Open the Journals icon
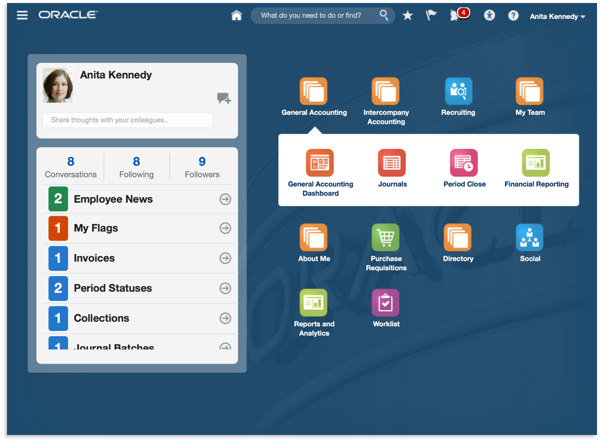 (x=392, y=163)
